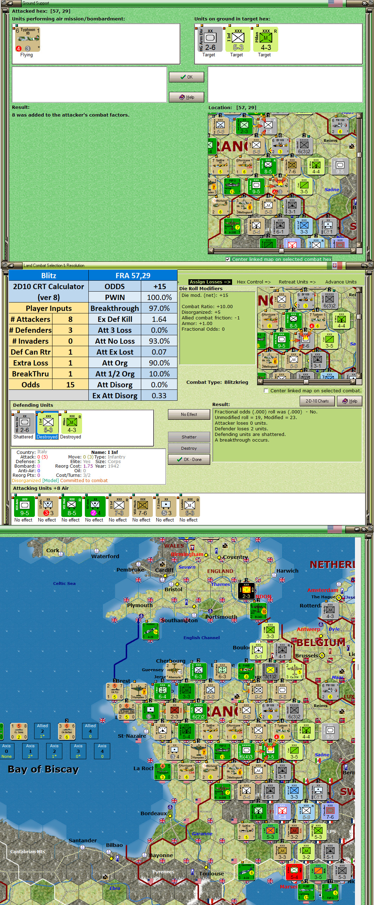Click the Breakthrough 97.0% cell

(x=159, y=308)
